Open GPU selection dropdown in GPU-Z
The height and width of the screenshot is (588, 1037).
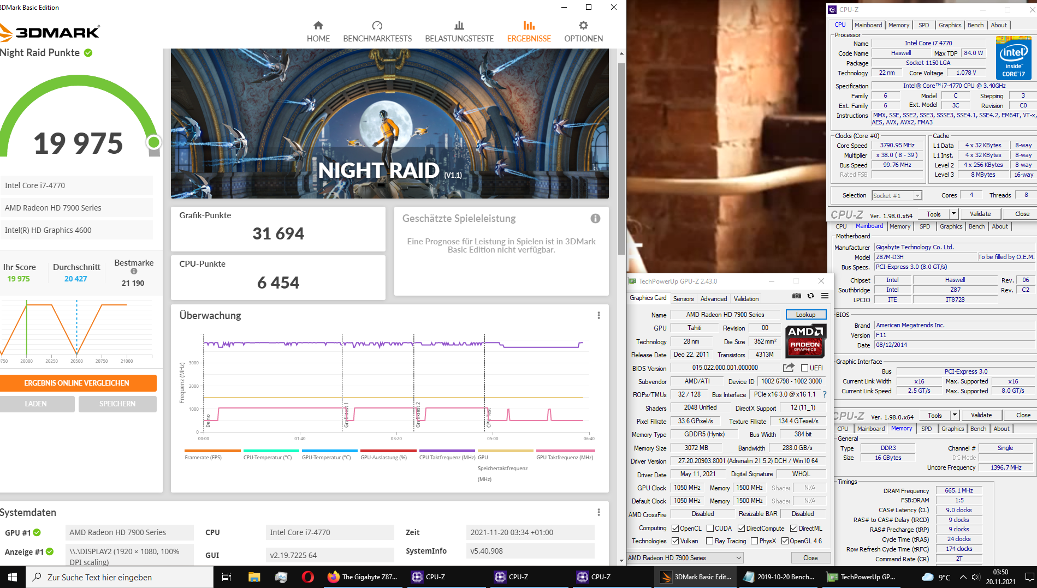pos(685,557)
